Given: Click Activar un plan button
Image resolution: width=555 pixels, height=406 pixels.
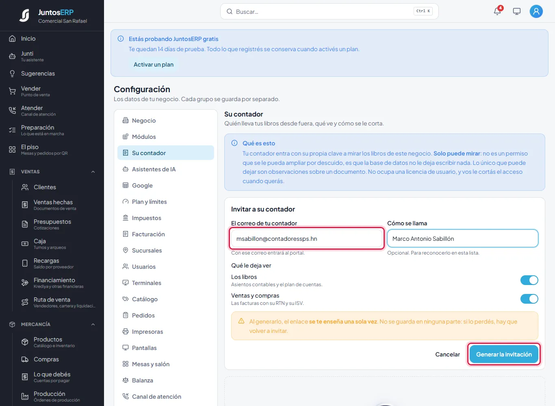Looking at the screenshot, I should tap(154, 65).
